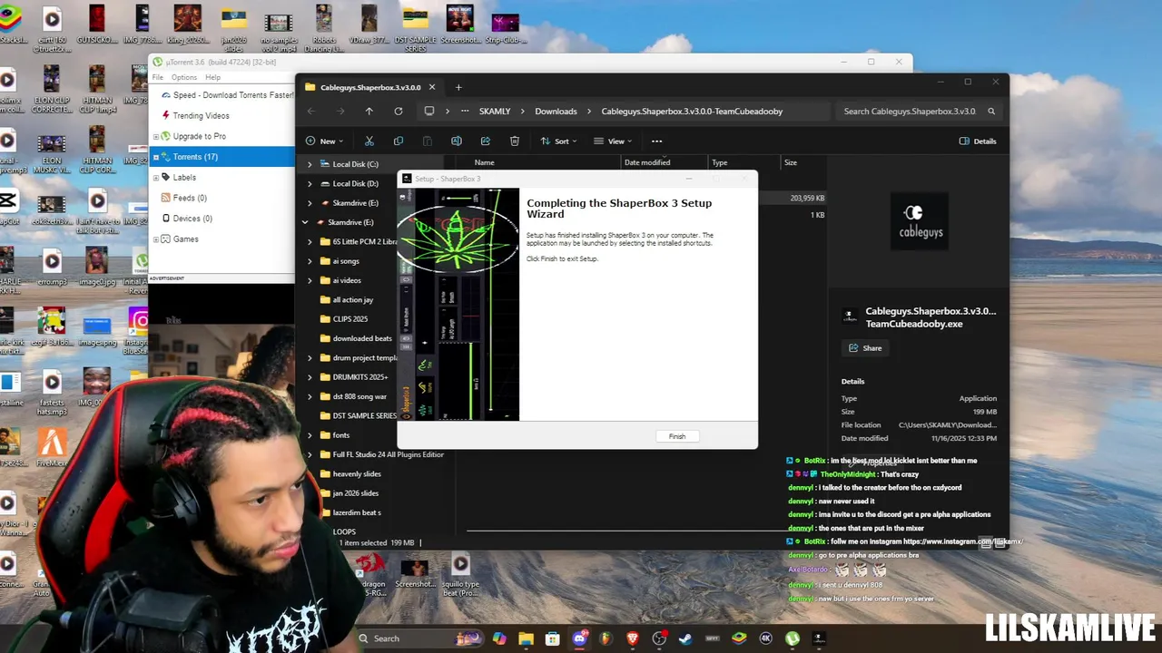Click the cableguys logo thumbnail in details pane
Image resolution: width=1162 pixels, height=653 pixels.
(921, 220)
